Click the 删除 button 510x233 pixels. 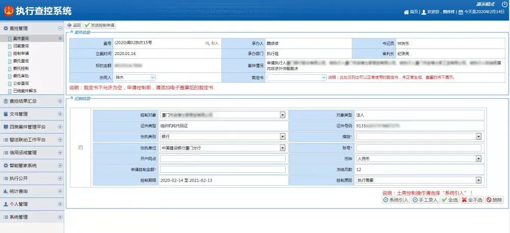click(x=494, y=200)
